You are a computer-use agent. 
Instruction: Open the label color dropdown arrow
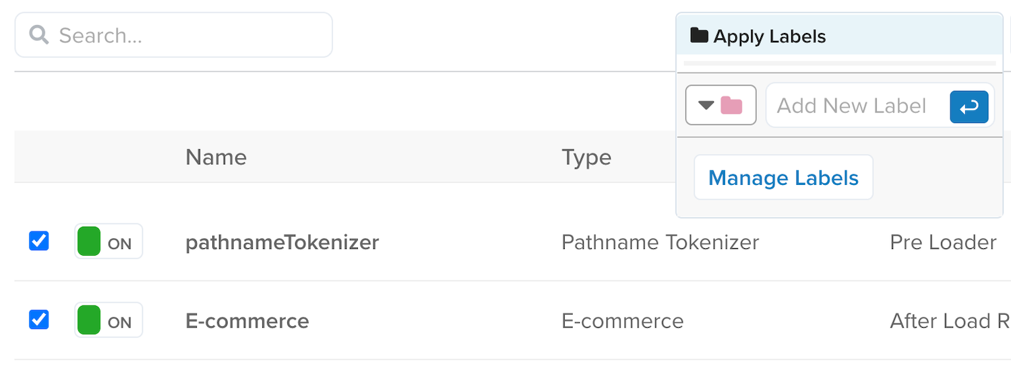pyautogui.click(x=706, y=105)
